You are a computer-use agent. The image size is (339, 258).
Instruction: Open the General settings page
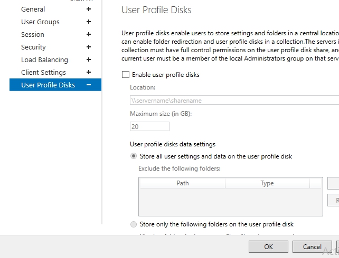pyautogui.click(x=33, y=9)
